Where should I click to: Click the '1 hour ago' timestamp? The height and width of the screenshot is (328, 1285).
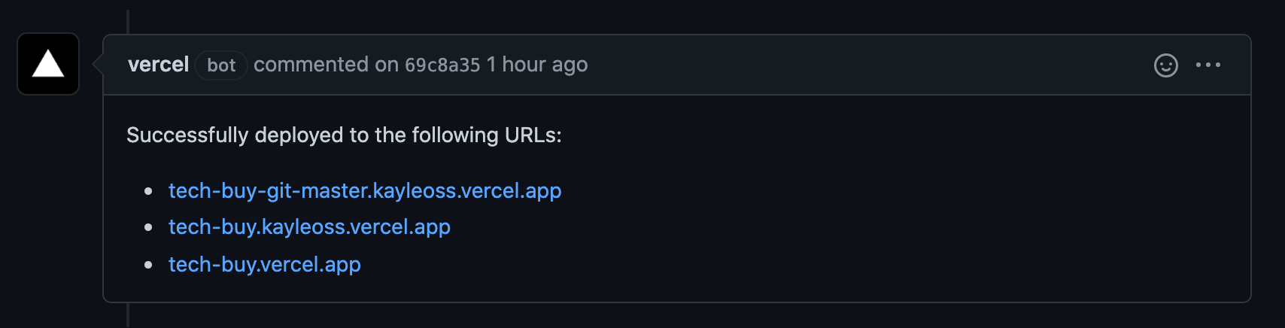[x=537, y=65]
